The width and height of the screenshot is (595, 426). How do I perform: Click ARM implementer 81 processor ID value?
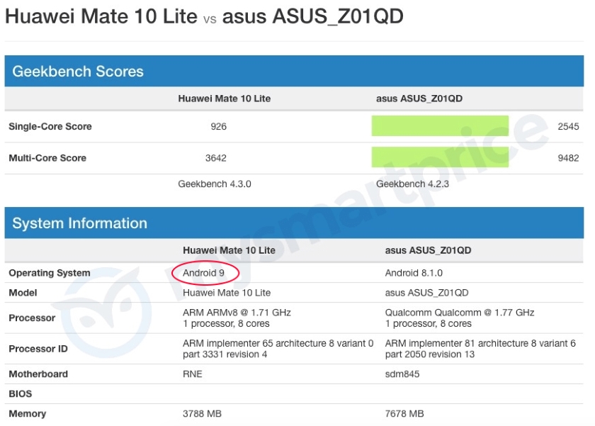(x=480, y=349)
